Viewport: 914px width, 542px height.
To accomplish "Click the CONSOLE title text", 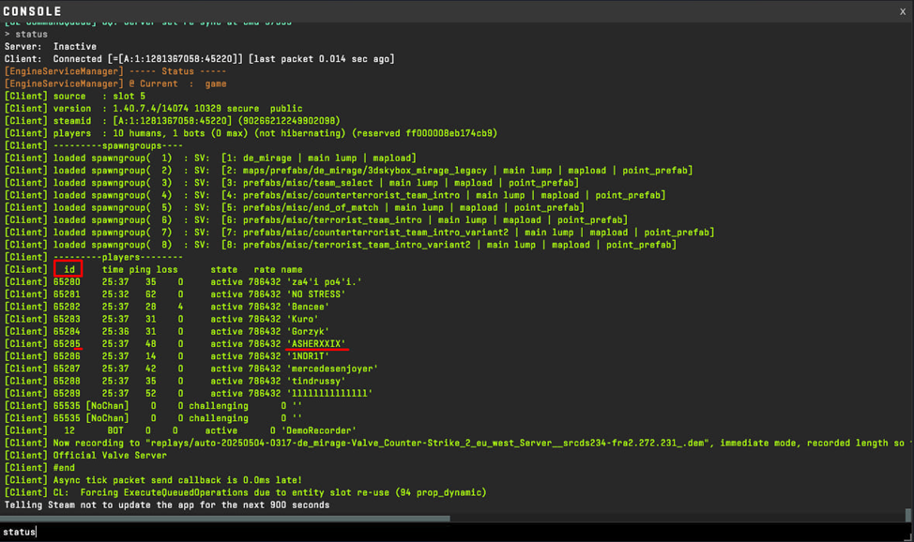I will tap(33, 10).
